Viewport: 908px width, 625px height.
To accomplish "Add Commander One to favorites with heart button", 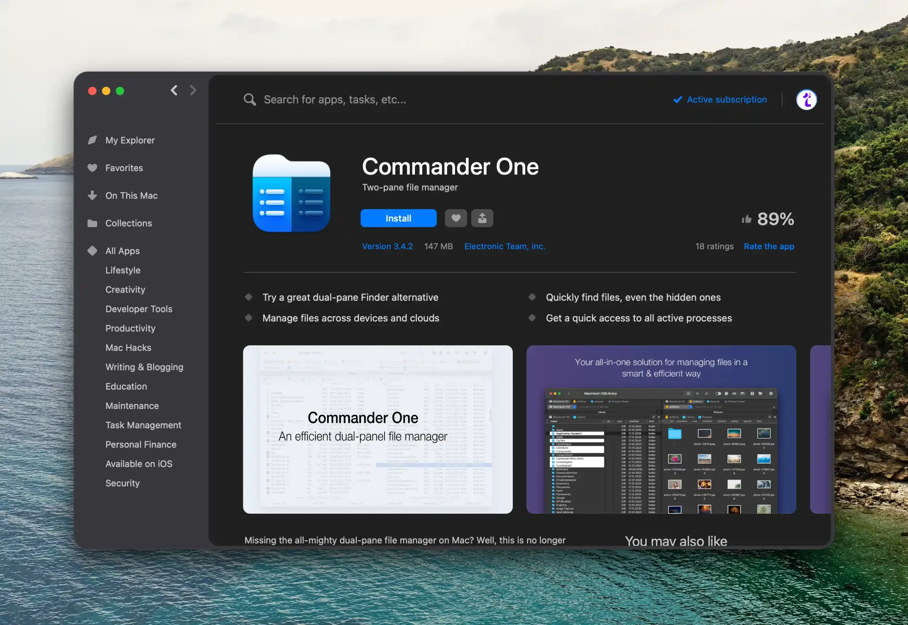I will (x=455, y=218).
